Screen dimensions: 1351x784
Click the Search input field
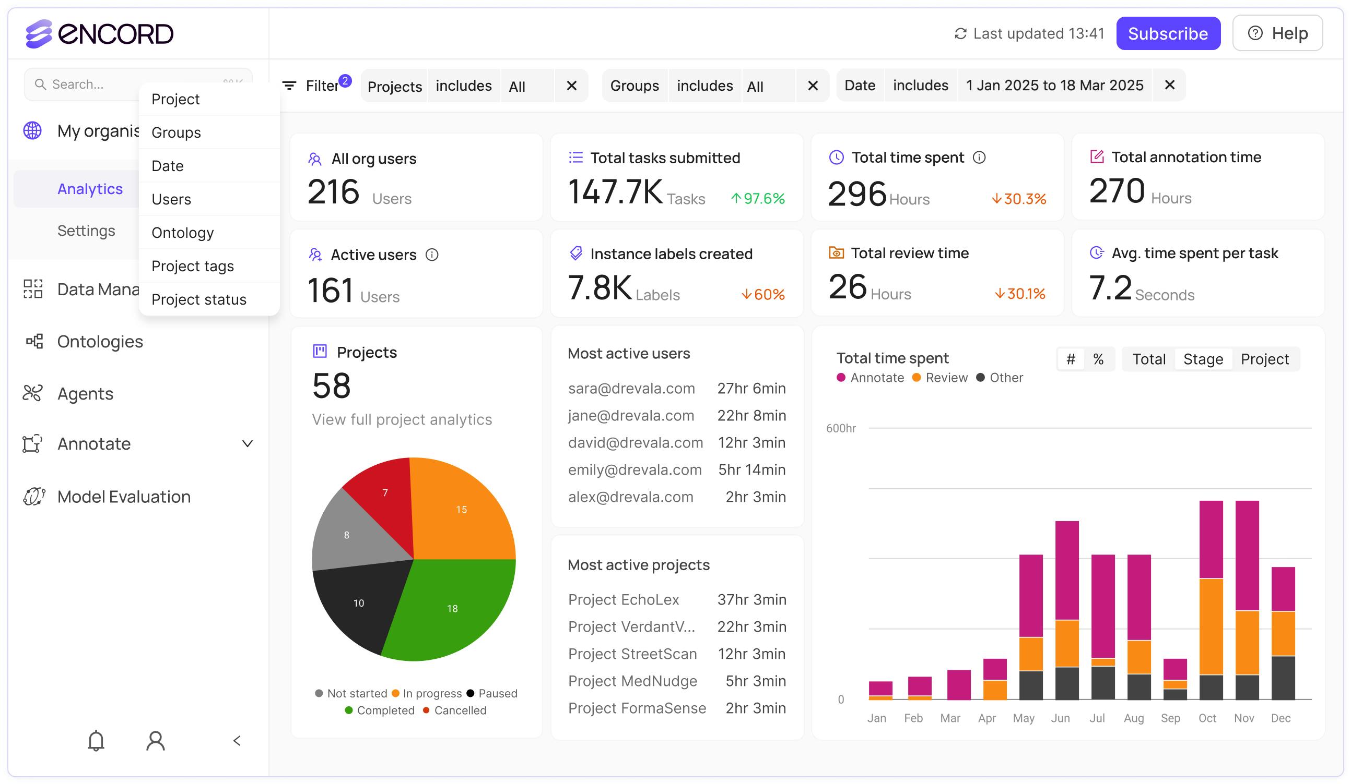138,84
